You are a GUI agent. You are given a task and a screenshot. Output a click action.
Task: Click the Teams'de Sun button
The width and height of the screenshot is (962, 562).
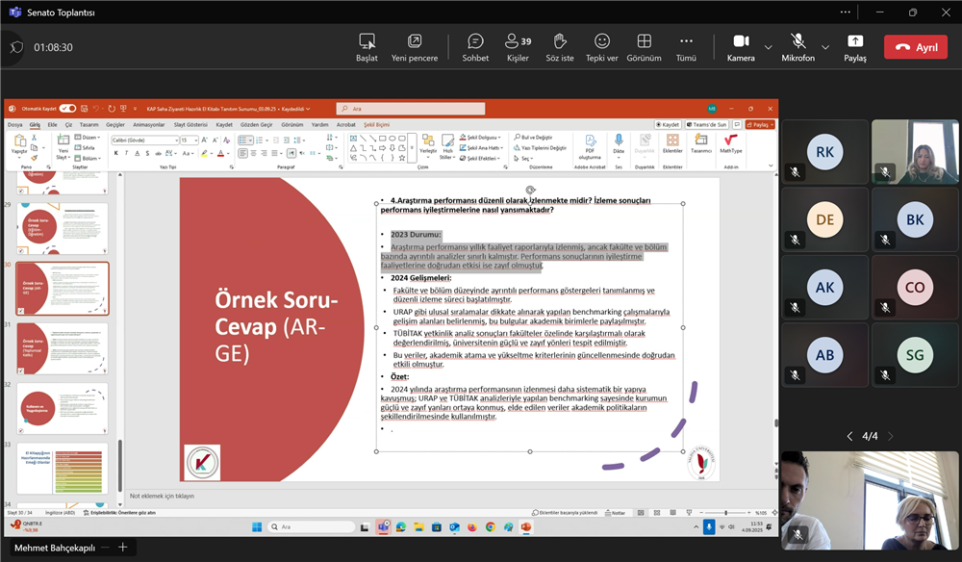click(707, 124)
